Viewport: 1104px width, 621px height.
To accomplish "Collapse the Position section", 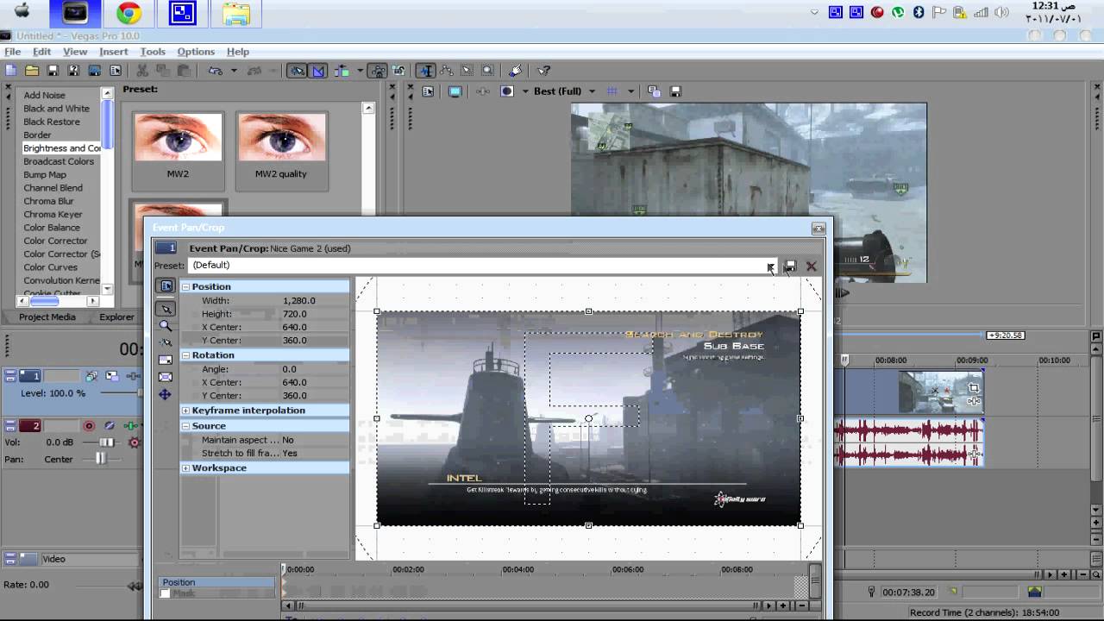I will pyautogui.click(x=185, y=286).
